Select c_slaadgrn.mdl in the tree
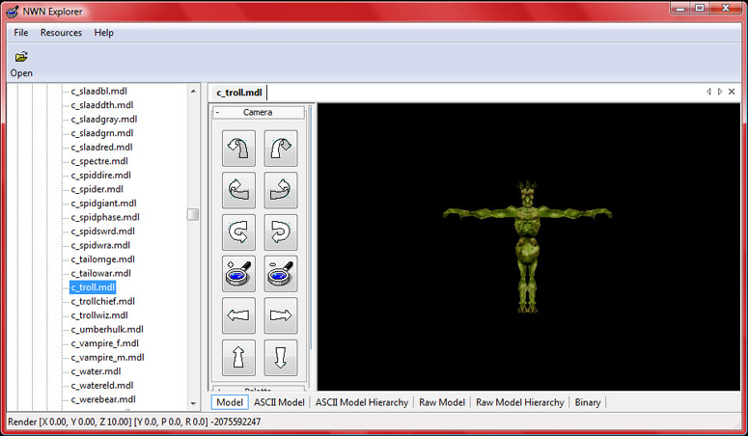 click(x=102, y=133)
